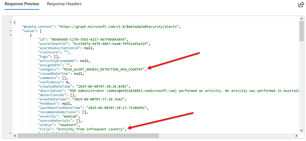The image size is (306, 141).
Task: Collapse the "value" array fold arrow
Action: [x=11, y=31]
